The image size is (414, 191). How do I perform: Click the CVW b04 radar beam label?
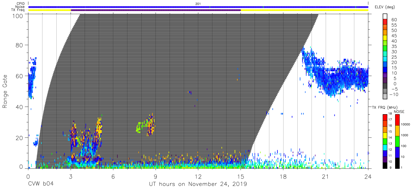click(41, 184)
